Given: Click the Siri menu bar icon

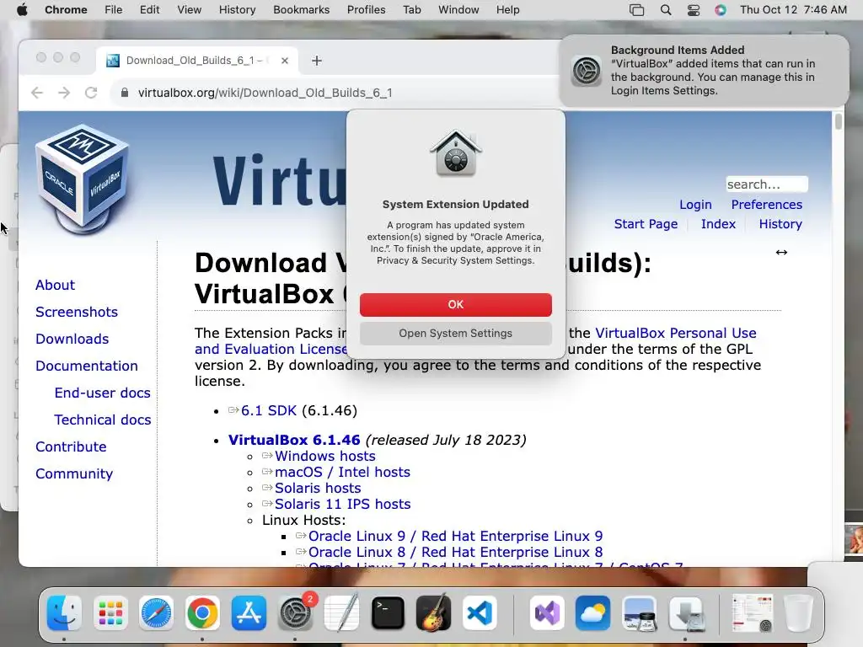Looking at the screenshot, I should tap(721, 10).
